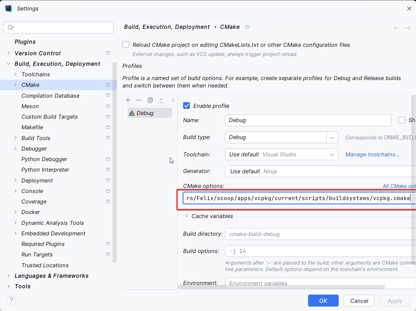Click the Manage toolchains link
The height and width of the screenshot is (311, 416).
click(x=372, y=155)
